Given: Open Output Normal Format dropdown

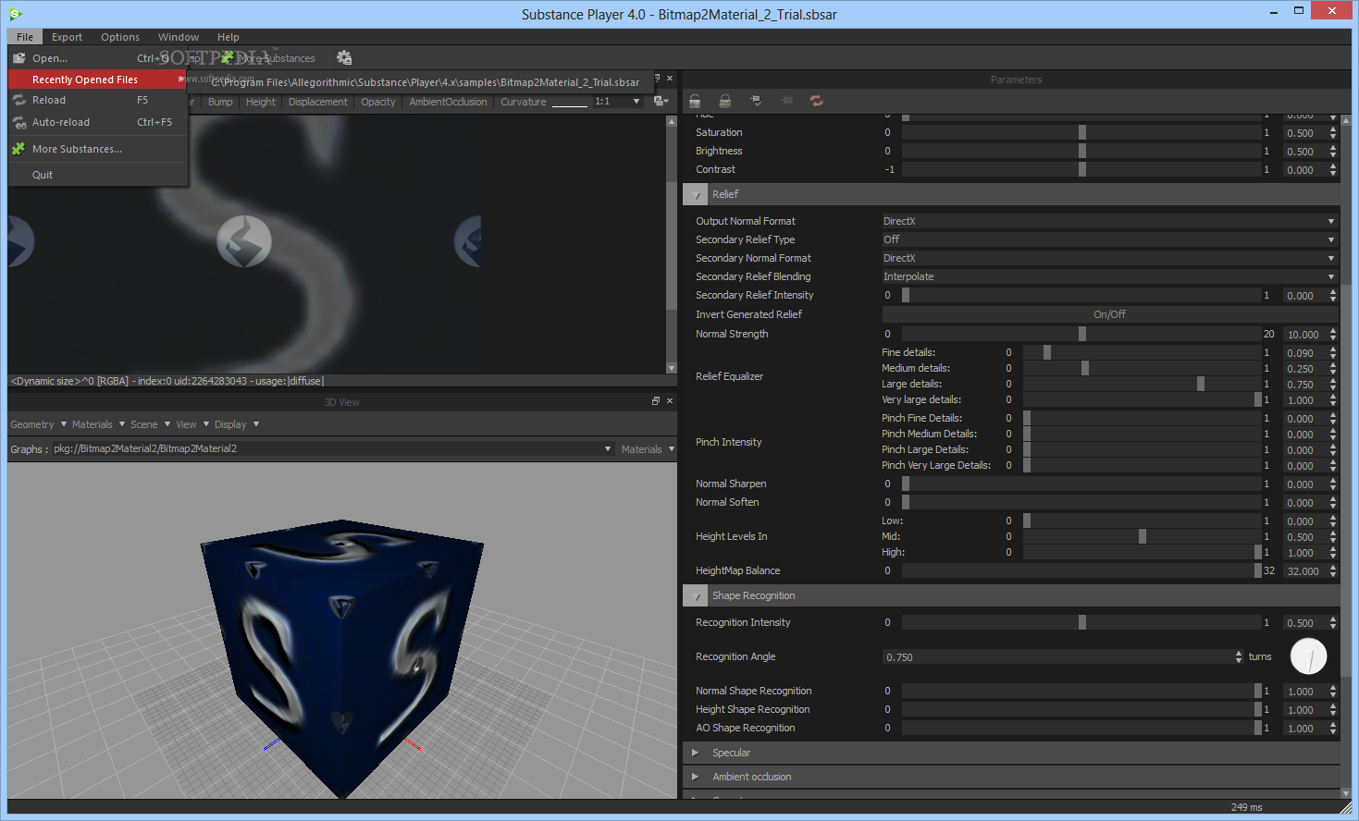Looking at the screenshot, I should click(1109, 221).
